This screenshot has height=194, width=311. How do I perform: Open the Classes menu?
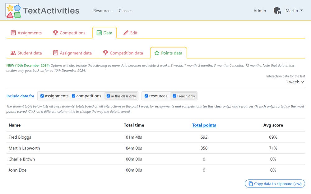click(x=126, y=11)
